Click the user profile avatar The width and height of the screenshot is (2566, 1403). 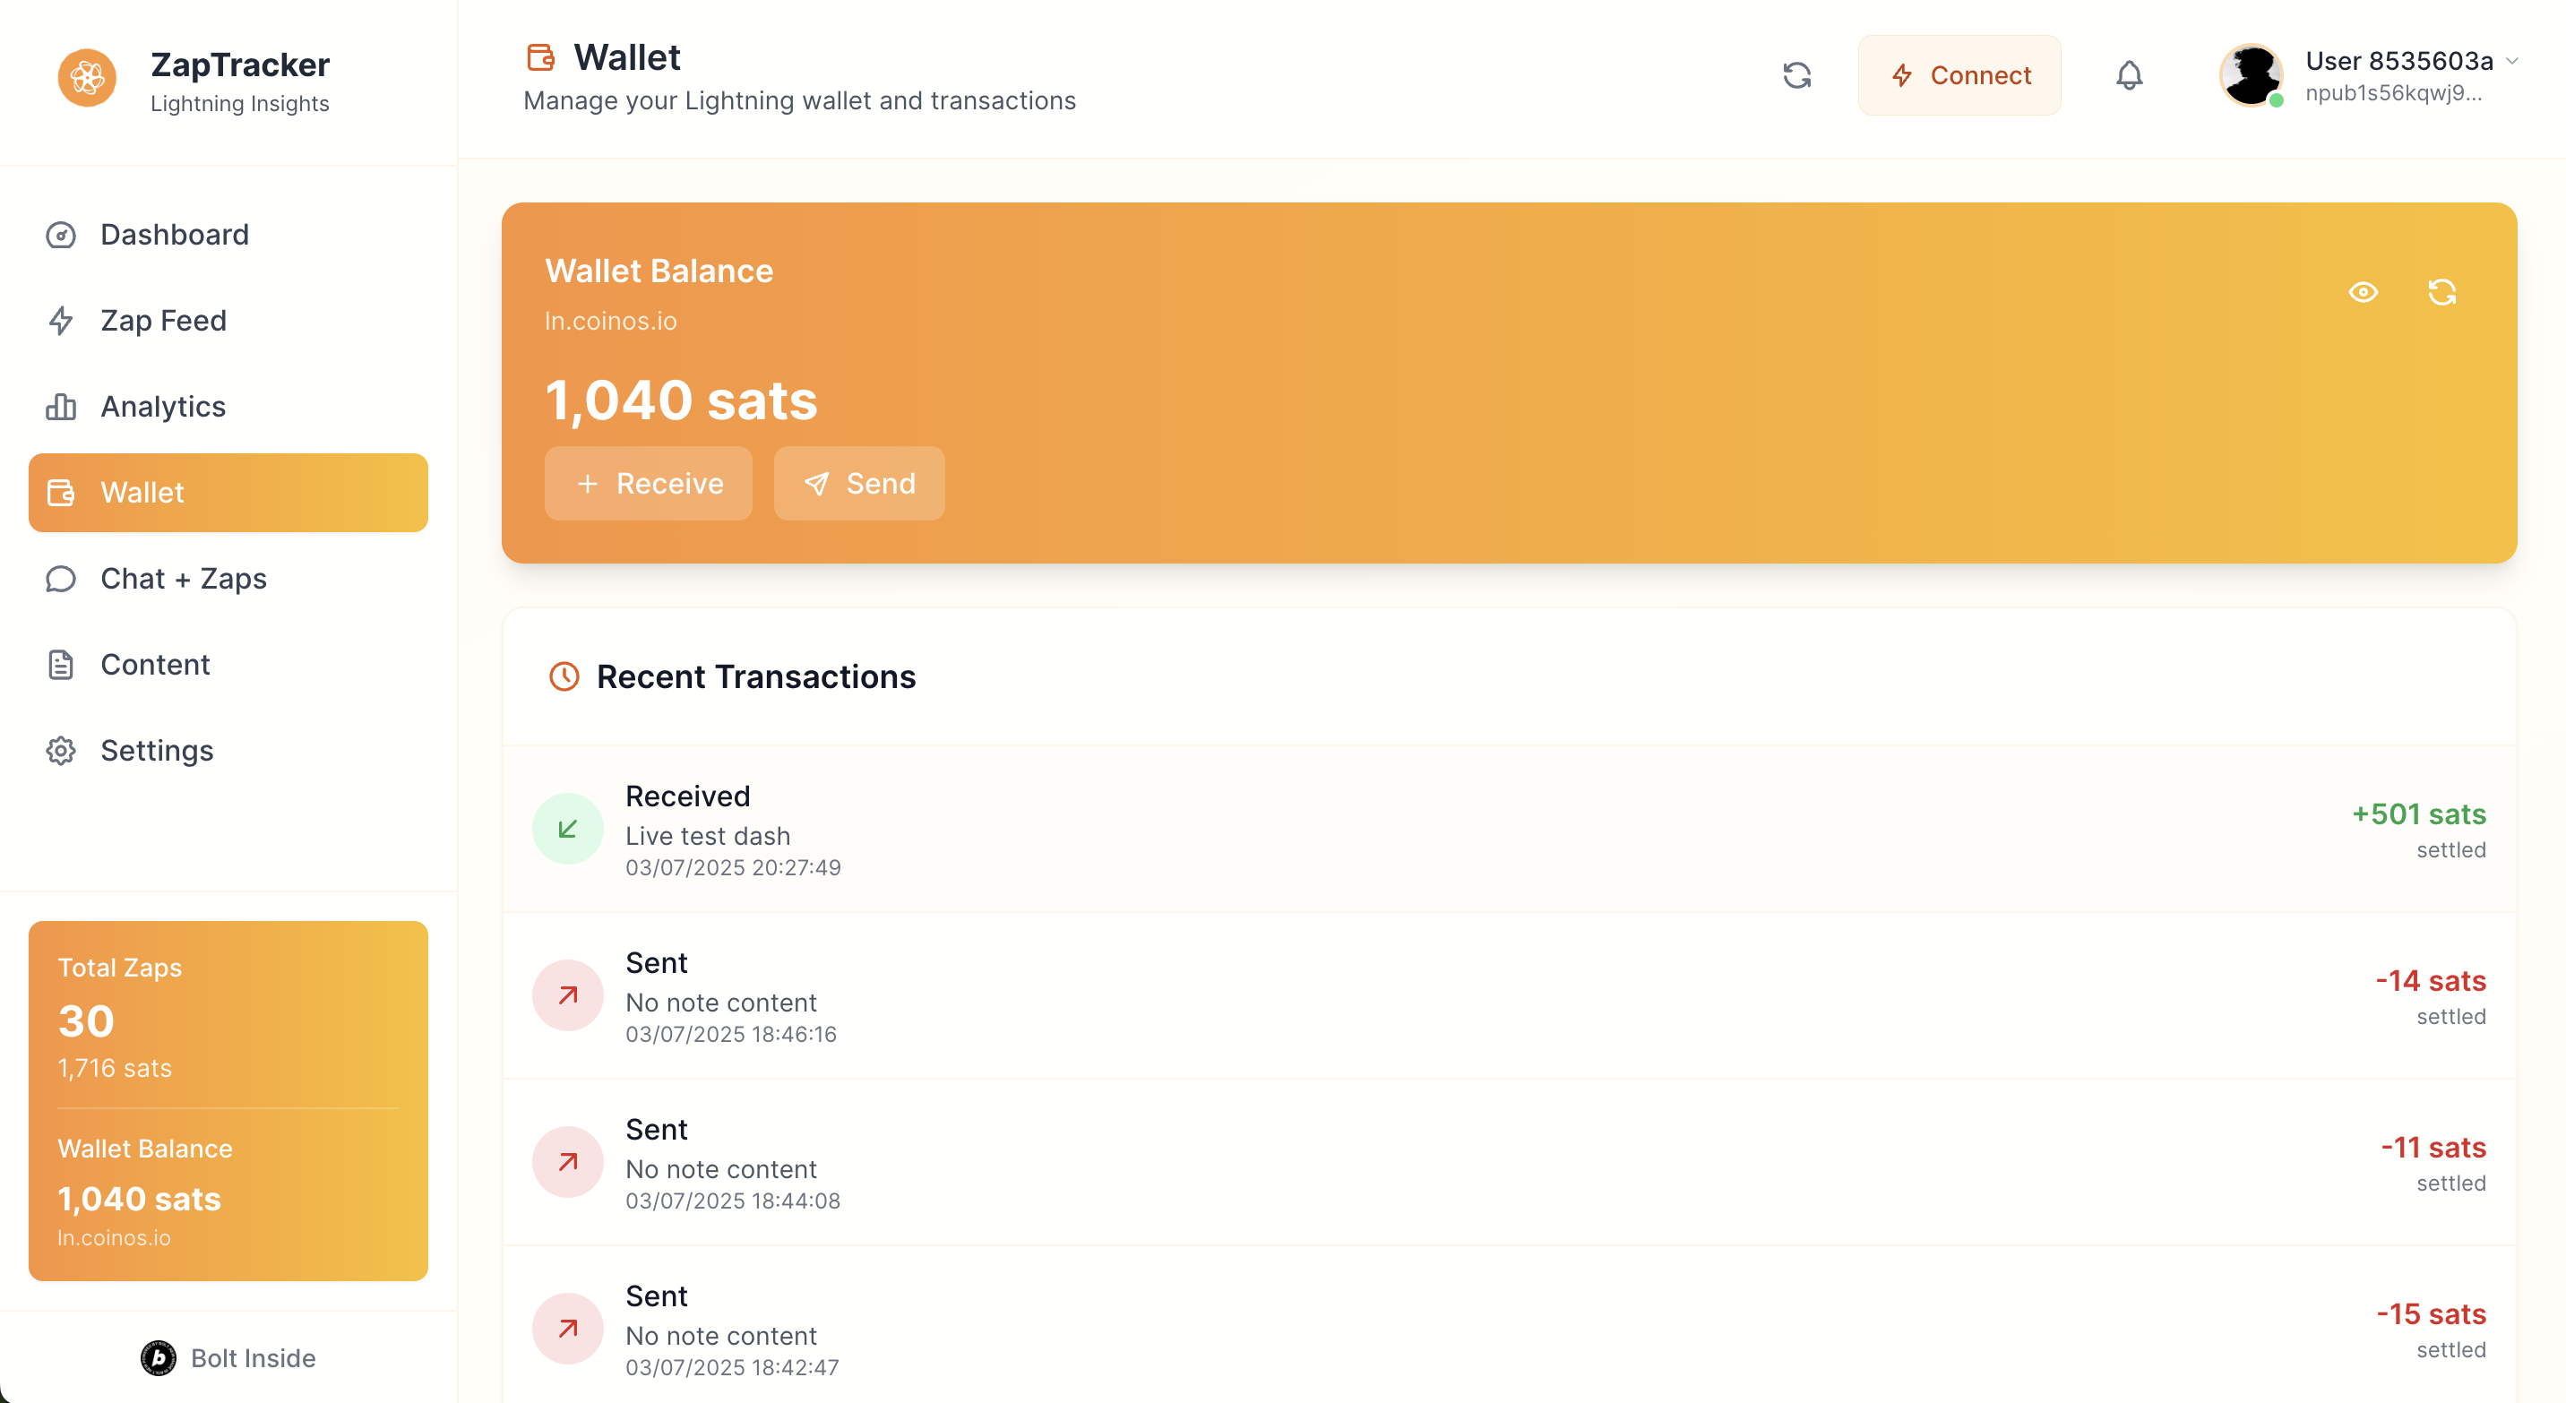coord(2252,73)
